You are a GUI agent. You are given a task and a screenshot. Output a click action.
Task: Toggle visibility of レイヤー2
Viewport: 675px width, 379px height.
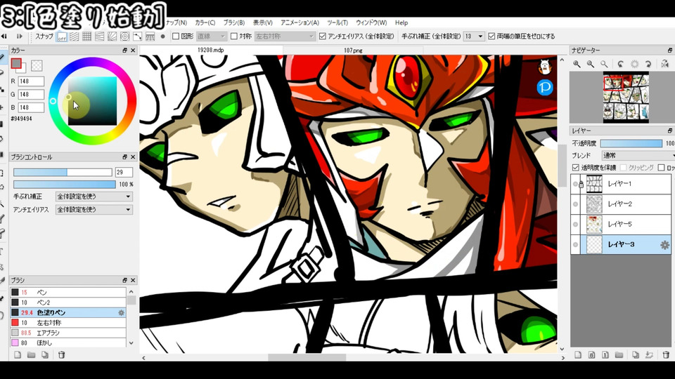click(576, 204)
